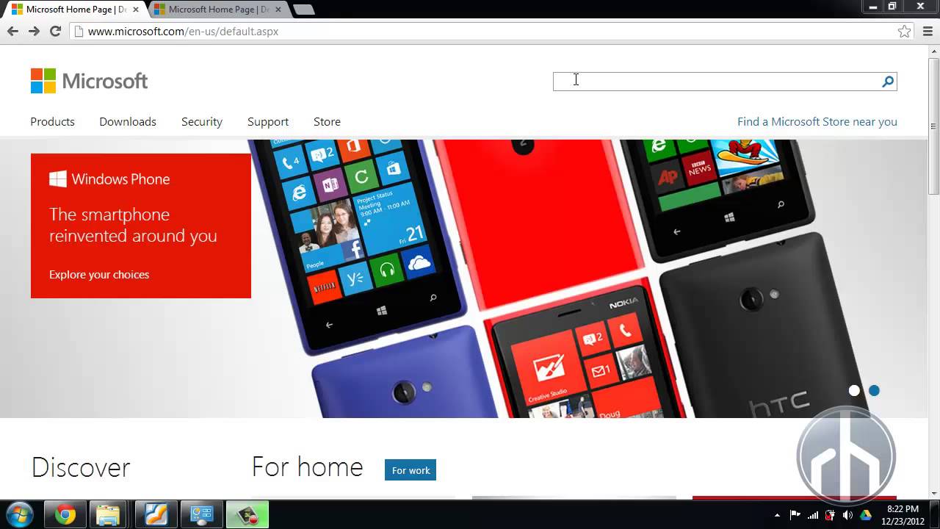The width and height of the screenshot is (940, 529).
Task: Click the Google Drive tray icon
Action: (x=866, y=515)
